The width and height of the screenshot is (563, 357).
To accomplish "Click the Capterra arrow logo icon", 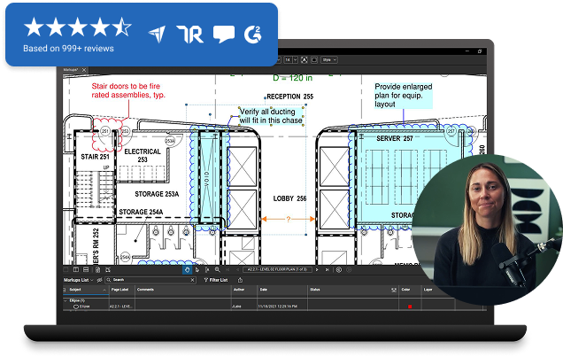I will coord(157,33).
